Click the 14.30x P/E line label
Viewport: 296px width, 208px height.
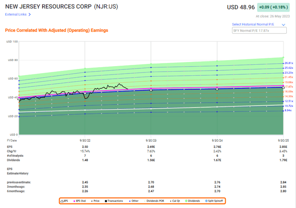[x=289, y=97]
